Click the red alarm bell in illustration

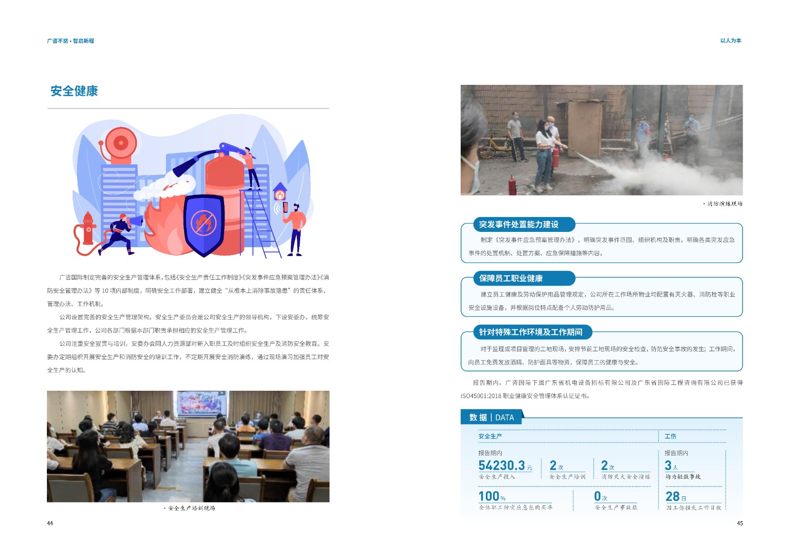point(120,144)
